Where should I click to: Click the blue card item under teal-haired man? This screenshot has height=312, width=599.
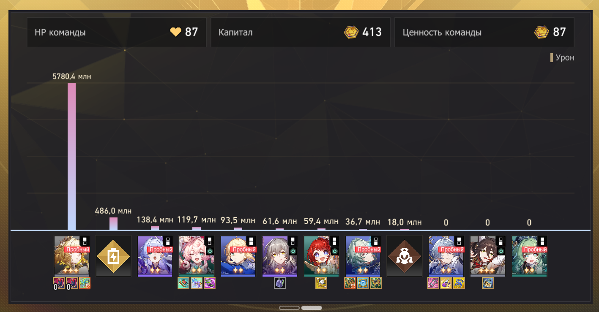tap(363, 283)
